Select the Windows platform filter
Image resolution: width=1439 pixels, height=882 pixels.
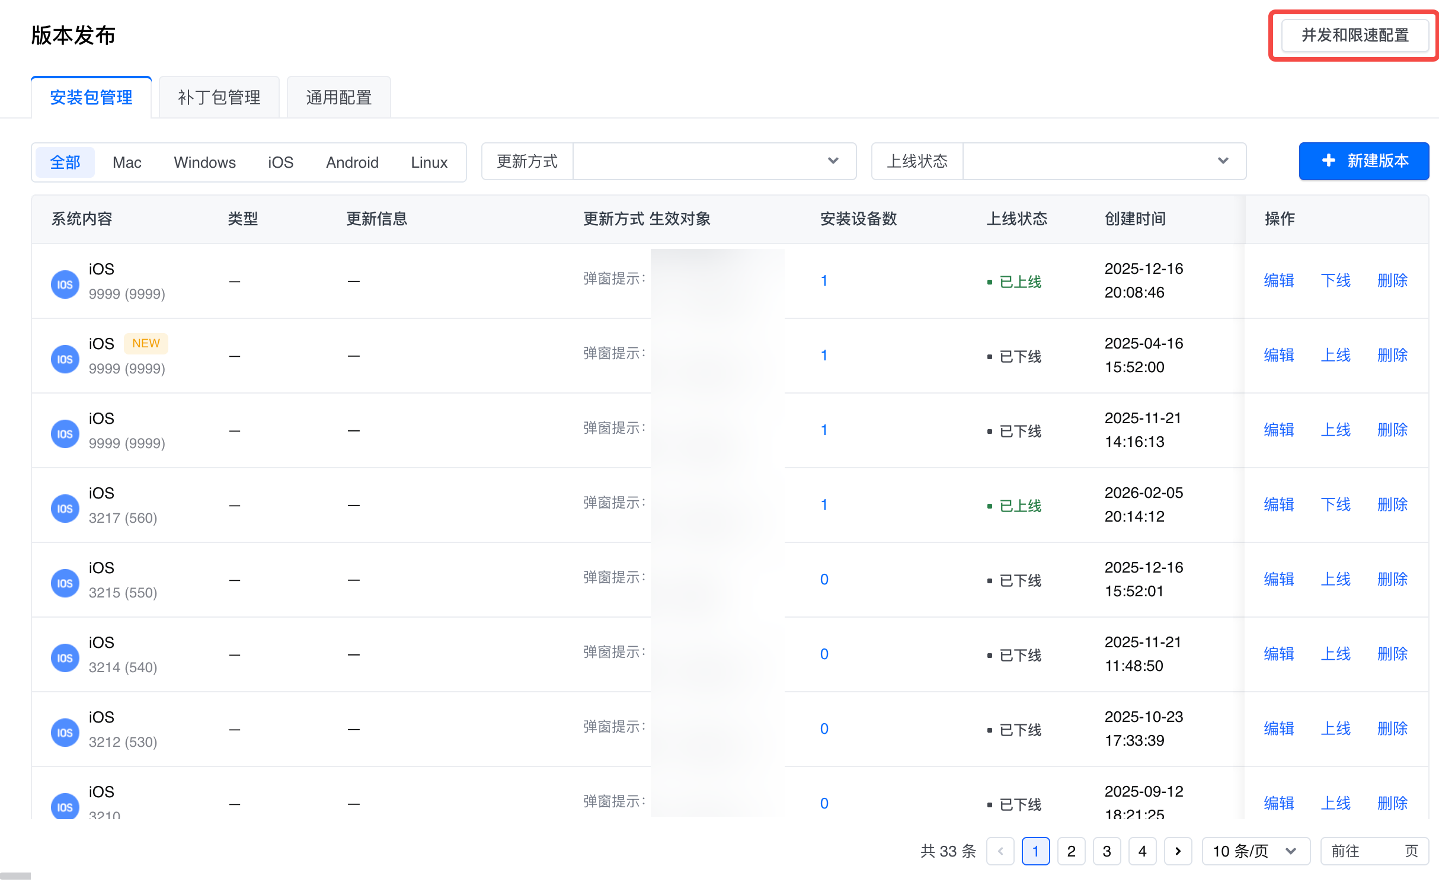(204, 162)
